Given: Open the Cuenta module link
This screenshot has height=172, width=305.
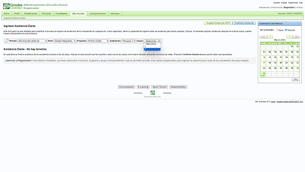Looking at the screenshot, I should [x=300, y=8].
